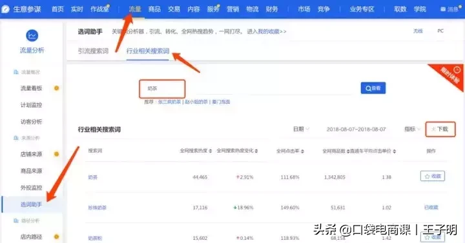Open the 奶茶粉 search term link
Image resolution: width=465 pixels, height=243 pixels.
(95, 238)
